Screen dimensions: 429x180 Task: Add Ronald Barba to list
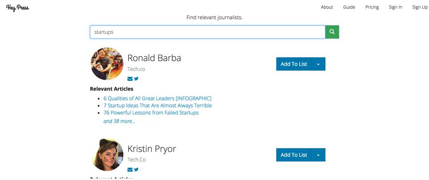pyautogui.click(x=294, y=64)
